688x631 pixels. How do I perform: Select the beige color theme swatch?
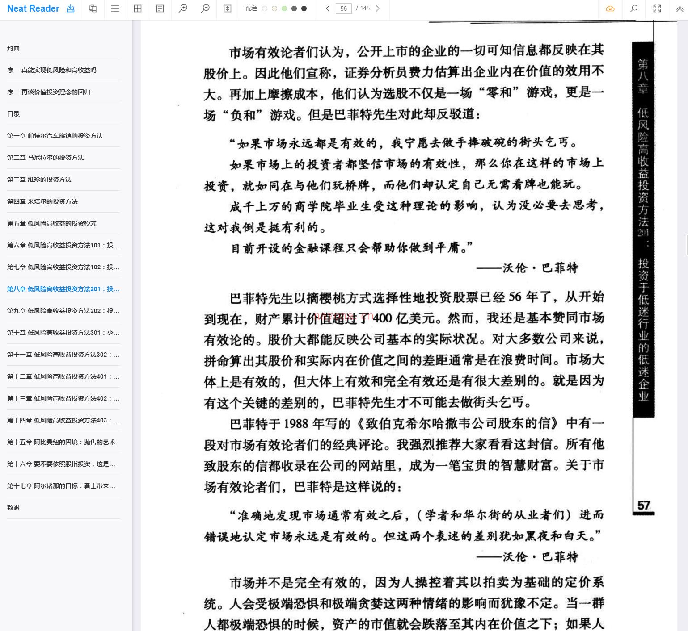click(x=274, y=8)
